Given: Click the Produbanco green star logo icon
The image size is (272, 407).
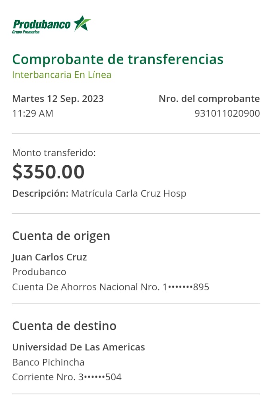Looking at the screenshot, I should [82, 23].
